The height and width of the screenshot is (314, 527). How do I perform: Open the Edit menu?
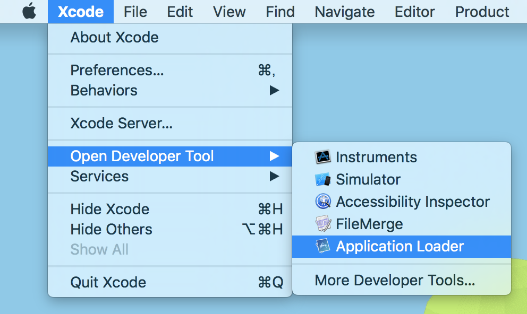pos(180,12)
